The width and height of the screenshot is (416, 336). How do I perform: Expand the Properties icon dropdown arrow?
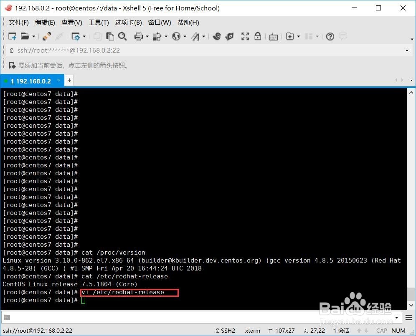tap(84, 36)
